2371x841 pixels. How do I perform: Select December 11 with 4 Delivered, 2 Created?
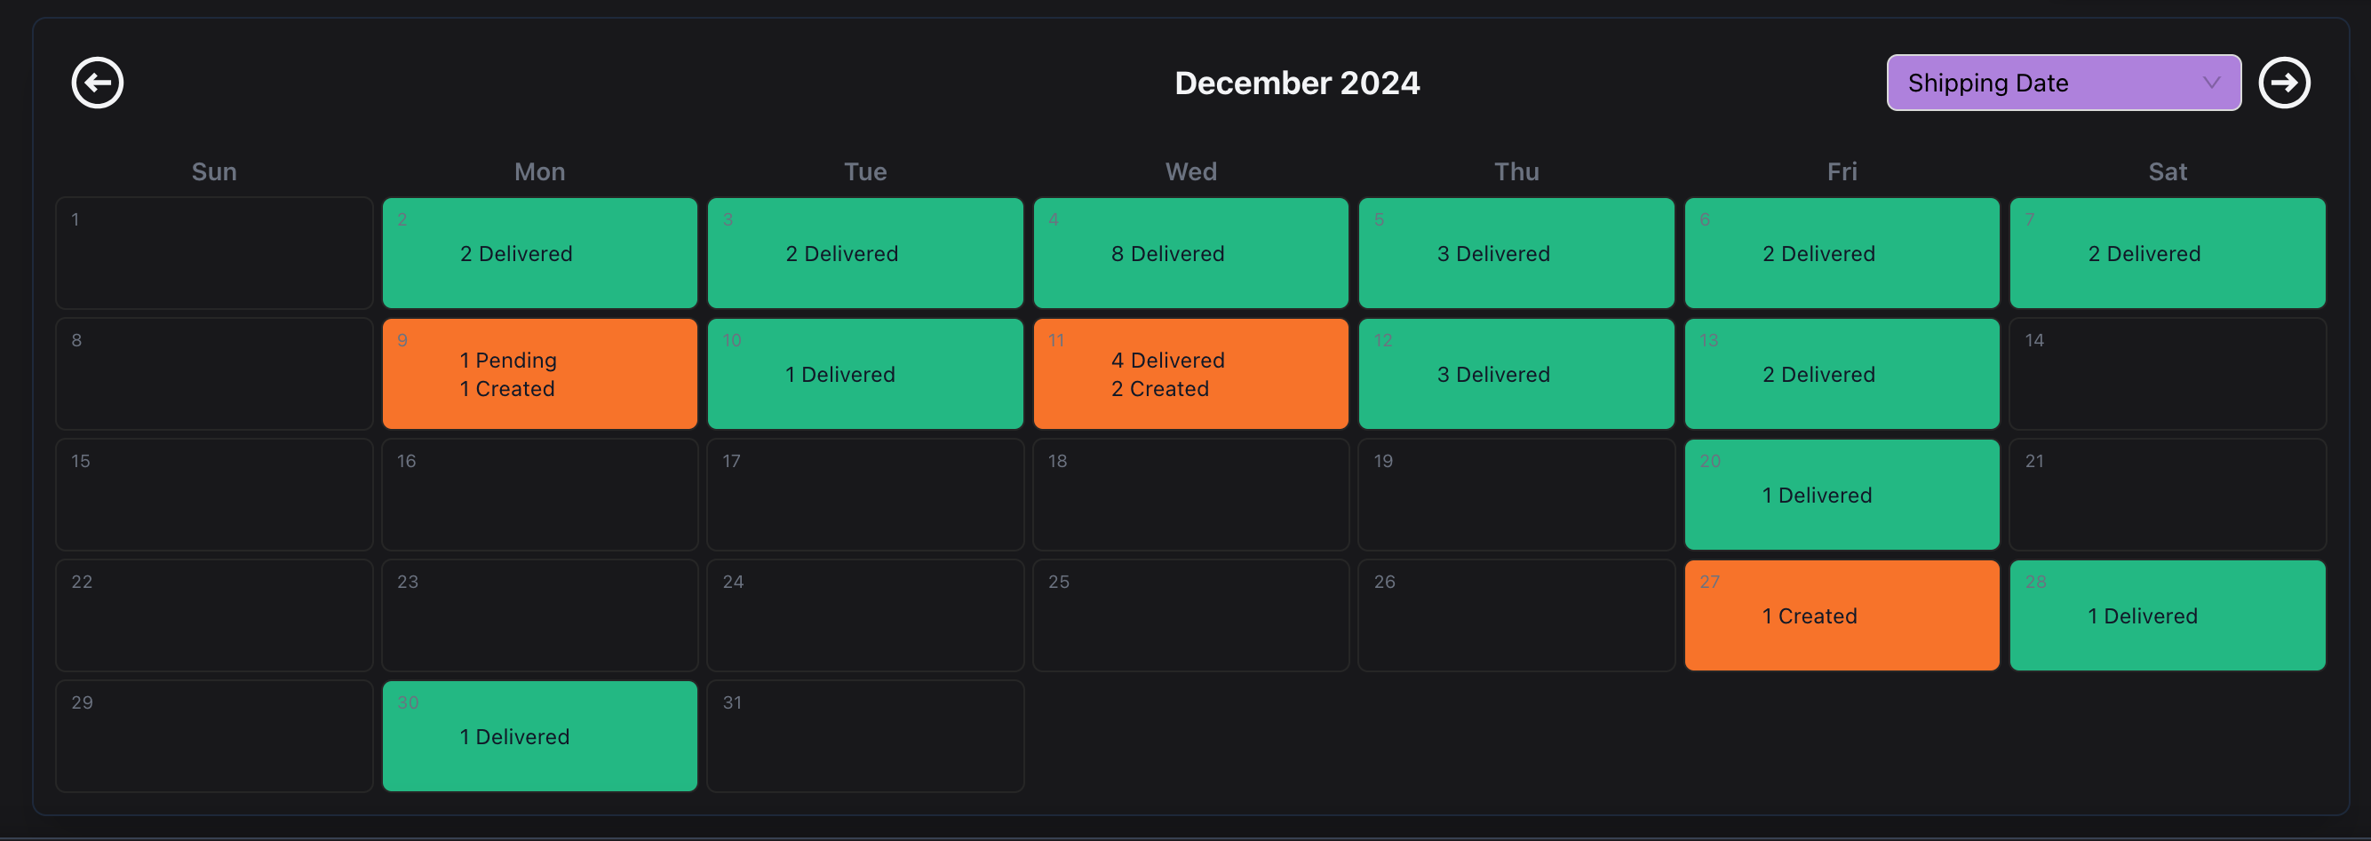point(1190,374)
